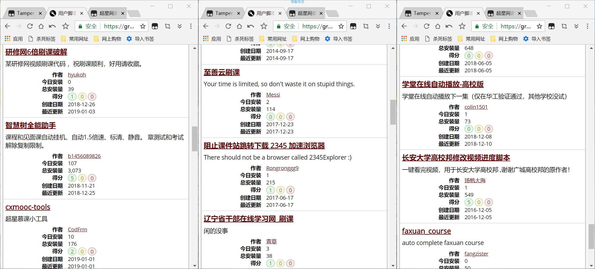
Task: Go back in the 智慧树全能助手 window
Action: 7,26
